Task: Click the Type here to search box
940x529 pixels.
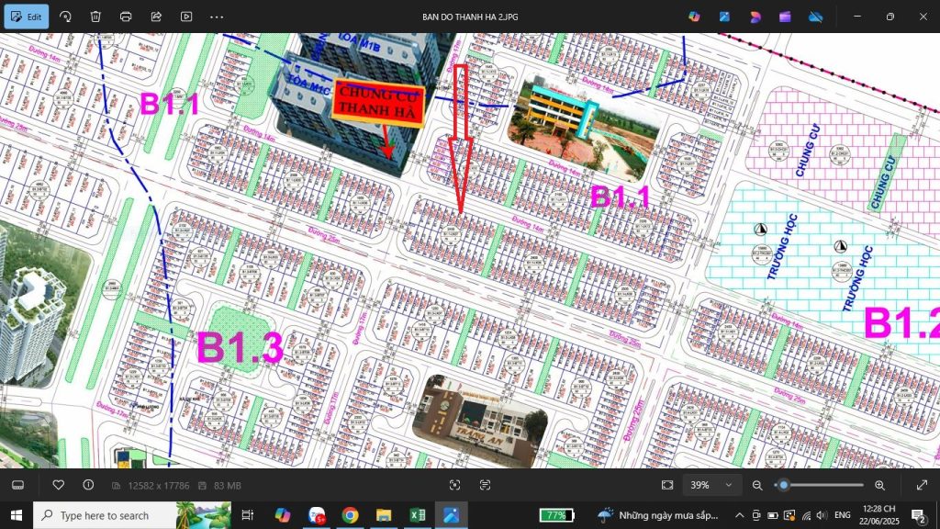Action: (132, 515)
